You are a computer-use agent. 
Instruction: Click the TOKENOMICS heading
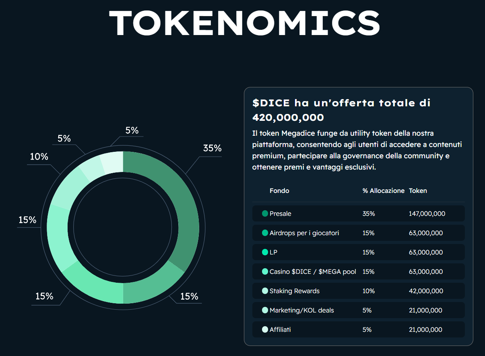click(244, 23)
